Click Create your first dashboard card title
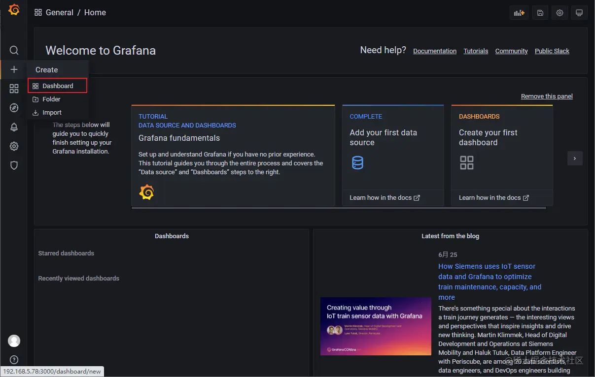The width and height of the screenshot is (595, 377). 488,137
